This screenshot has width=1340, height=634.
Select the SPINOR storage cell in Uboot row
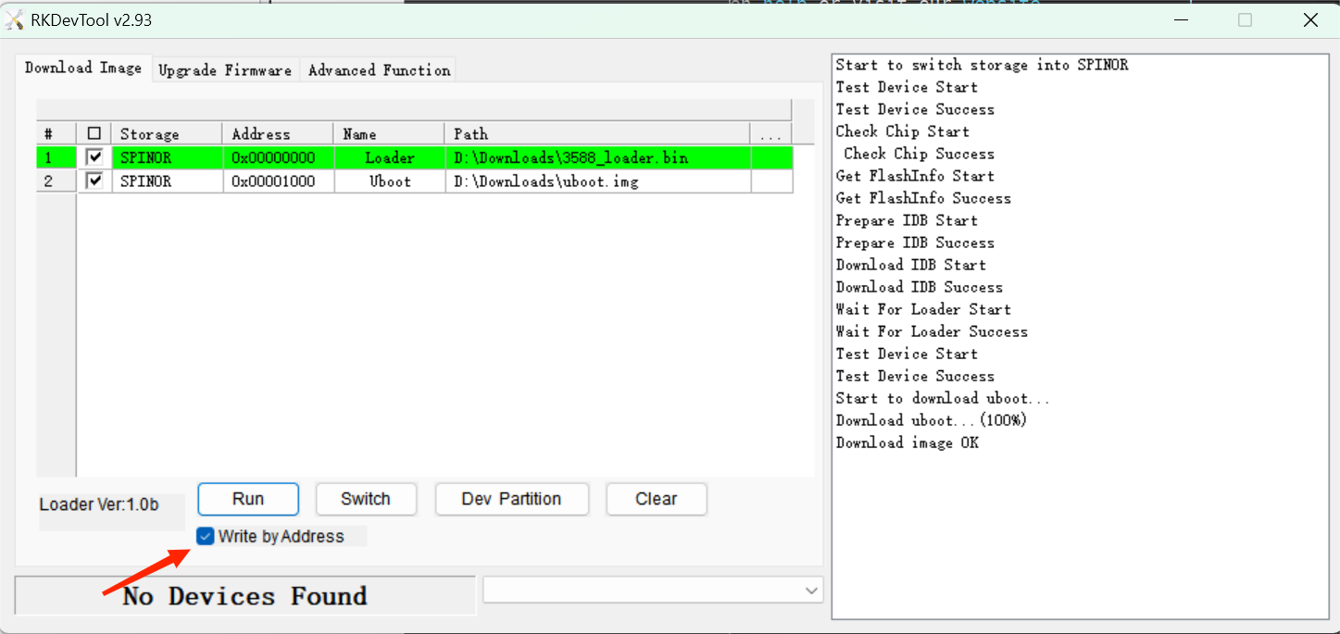pyautogui.click(x=167, y=180)
